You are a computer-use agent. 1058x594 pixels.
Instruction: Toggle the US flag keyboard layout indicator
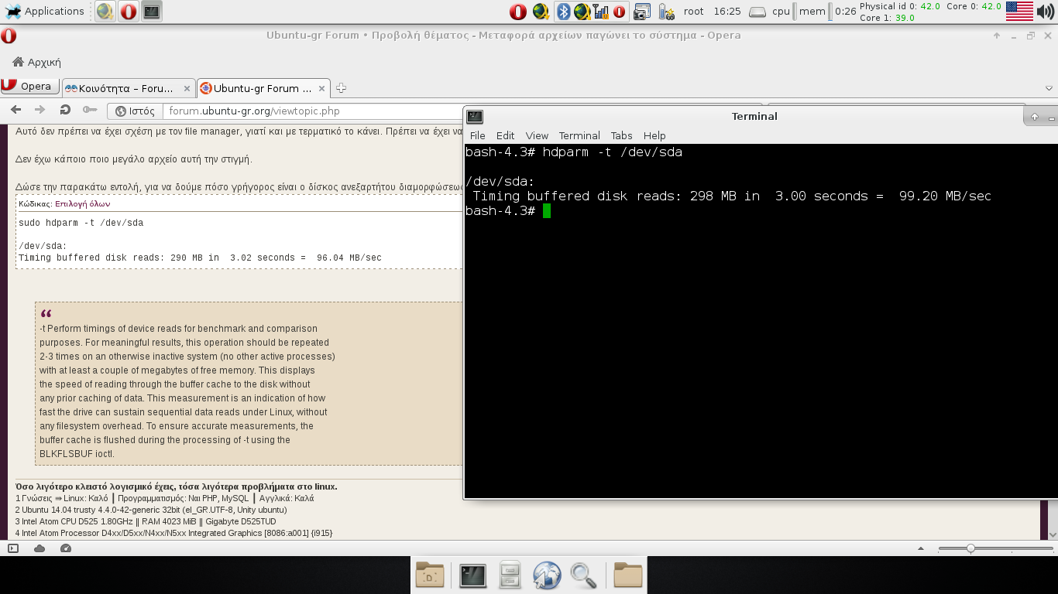coord(1019,12)
